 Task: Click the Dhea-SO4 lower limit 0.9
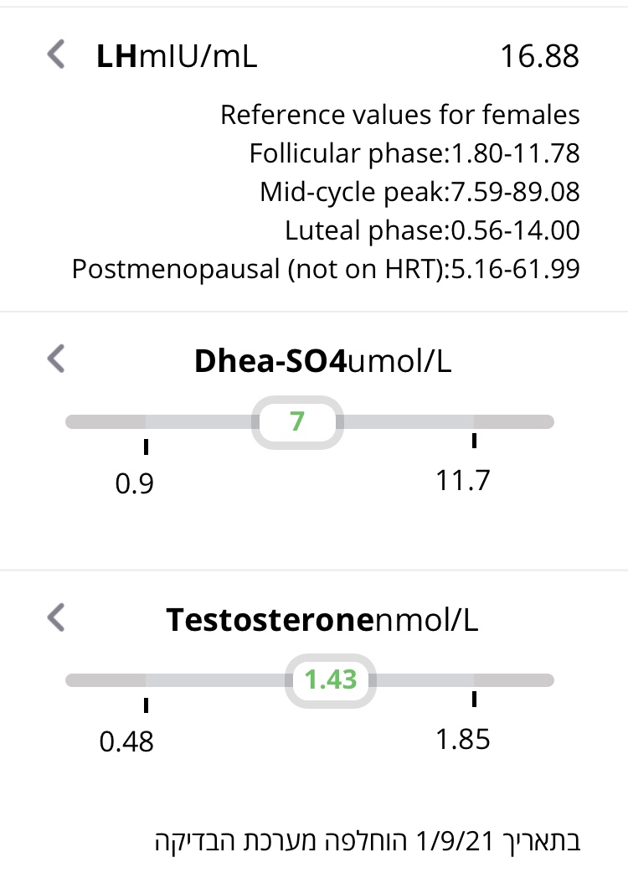click(136, 483)
